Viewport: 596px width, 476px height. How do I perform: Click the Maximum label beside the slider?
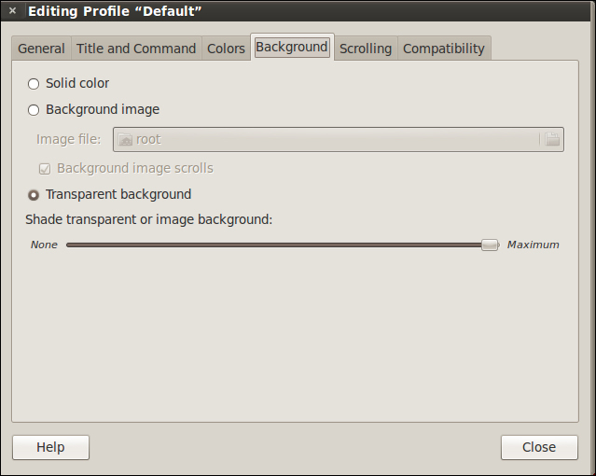click(533, 245)
